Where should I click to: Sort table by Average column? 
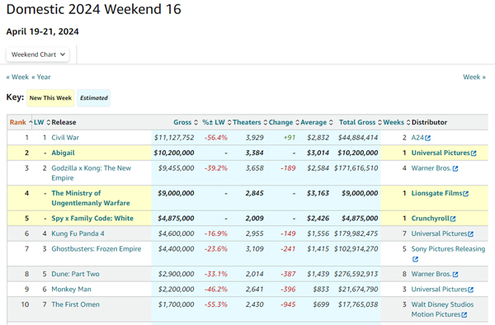click(316, 122)
